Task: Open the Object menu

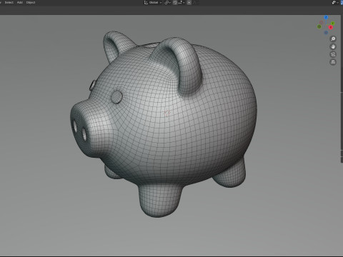Action: (x=31, y=2)
